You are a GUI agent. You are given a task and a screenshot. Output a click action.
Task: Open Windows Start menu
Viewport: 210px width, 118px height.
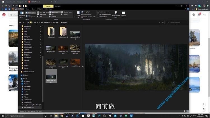[x=3, y=116]
